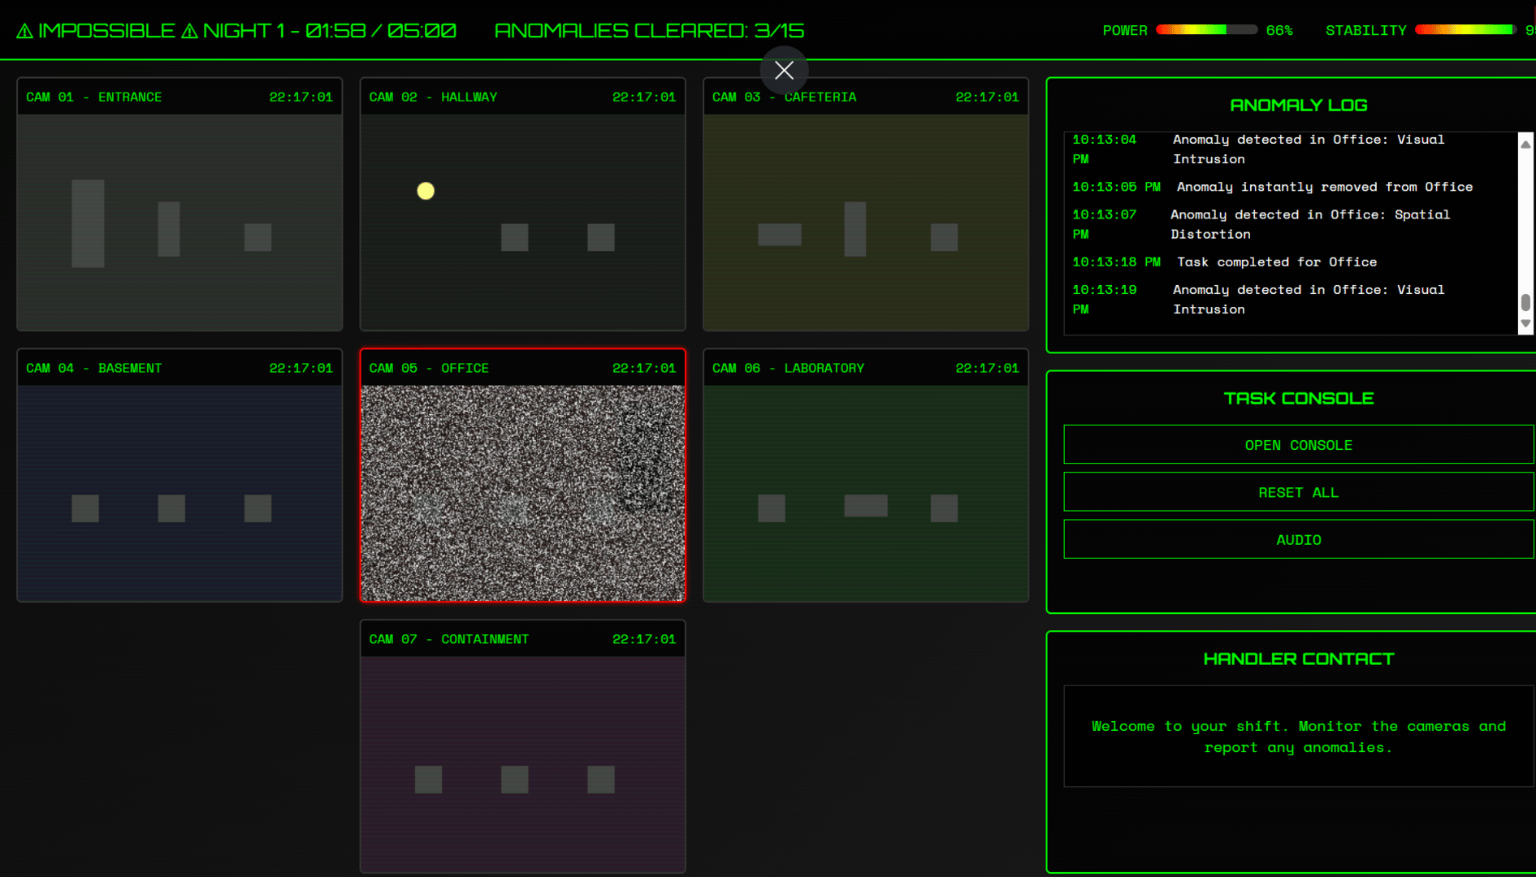Click the X close button at top
1536x877 pixels.
(x=784, y=71)
